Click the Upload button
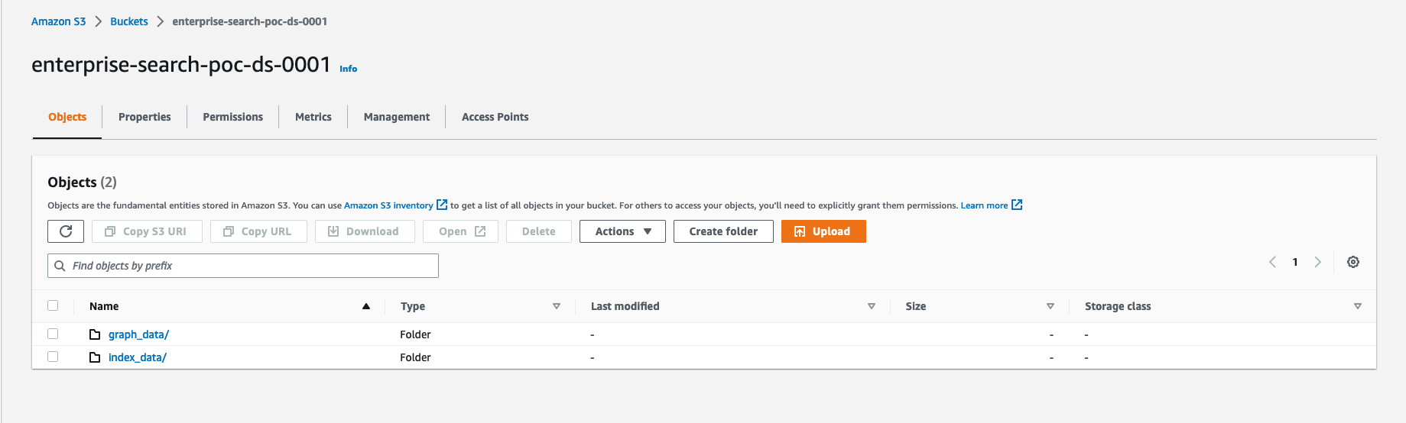 click(823, 231)
